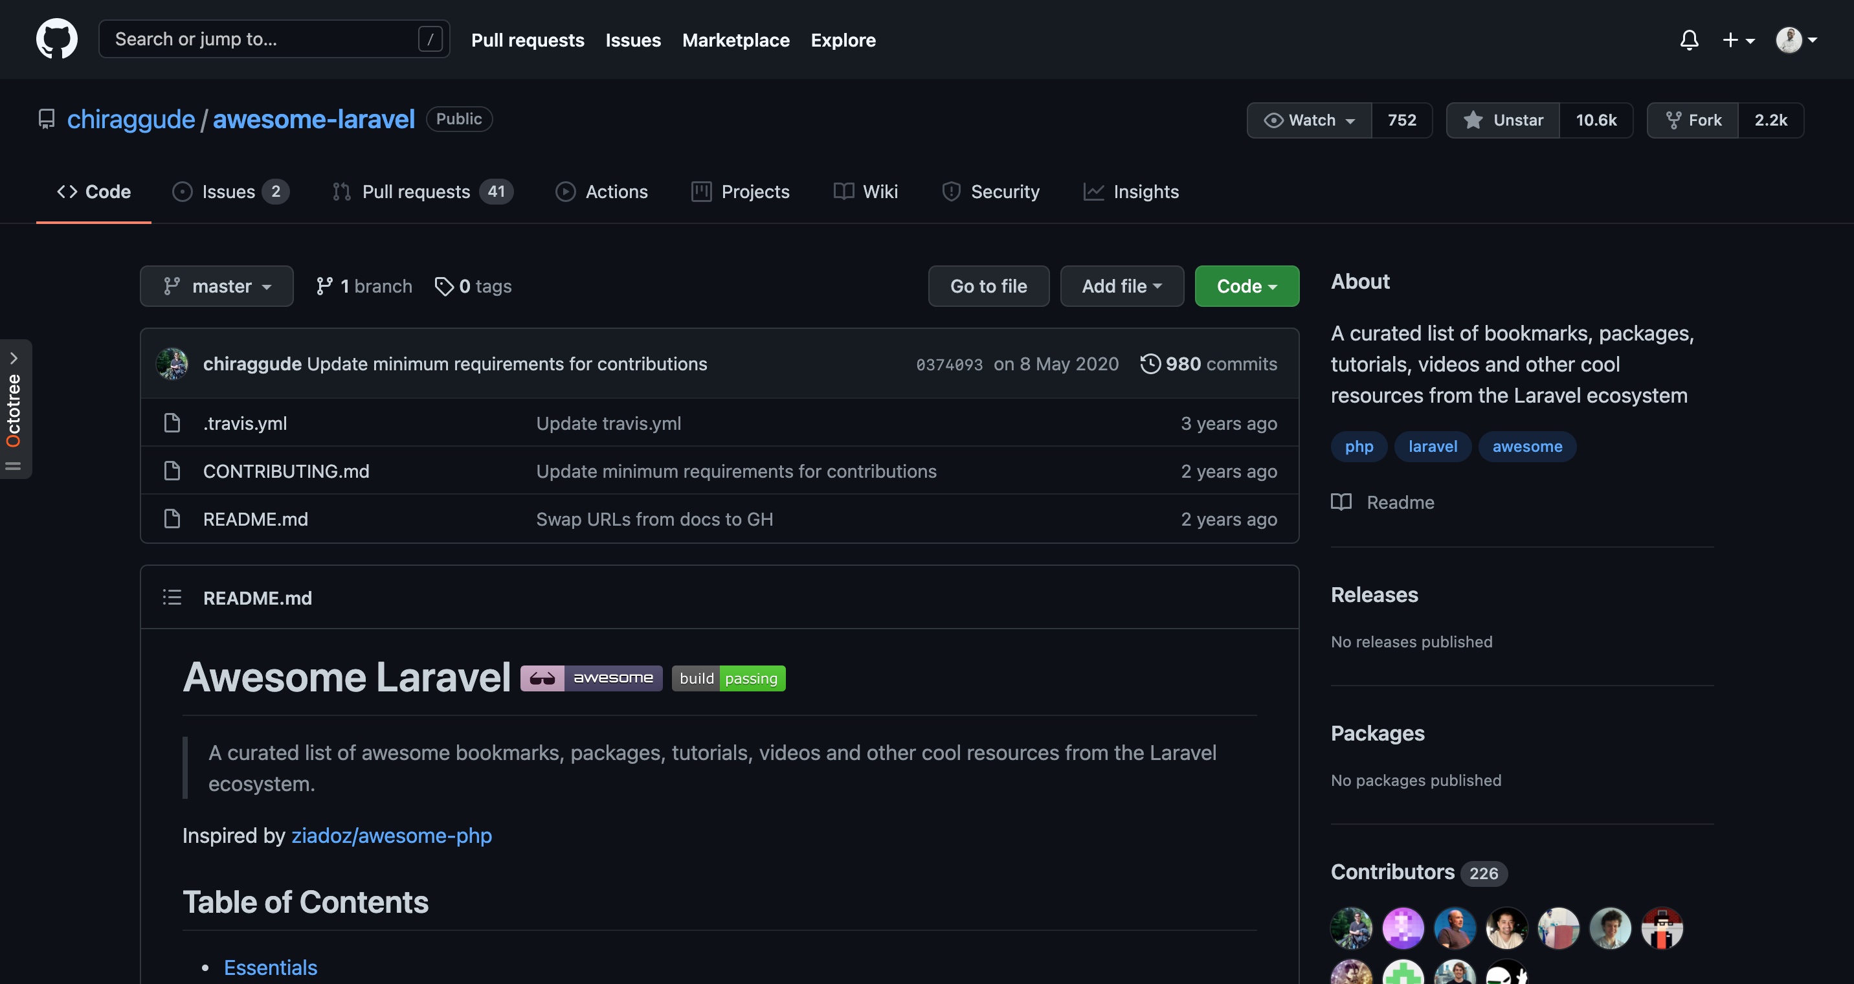This screenshot has width=1854, height=984.
Task: Open README table of contents icon
Action: (172, 597)
